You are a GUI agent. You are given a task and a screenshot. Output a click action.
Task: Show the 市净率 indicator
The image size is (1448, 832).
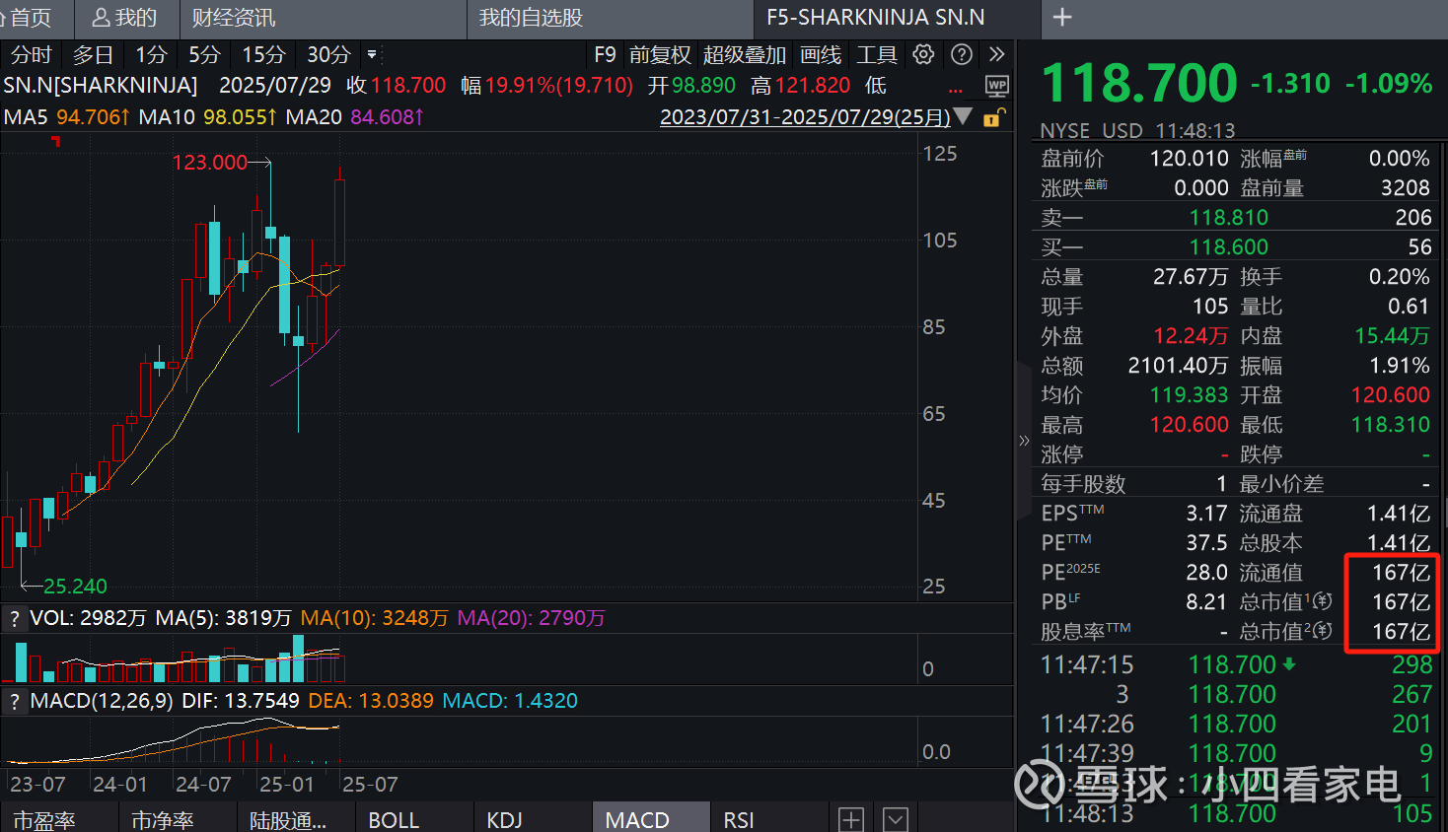click(x=163, y=820)
